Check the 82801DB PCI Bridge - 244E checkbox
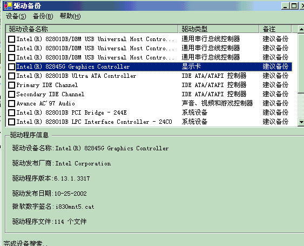Screen dimensions: 304x246 [12, 112]
